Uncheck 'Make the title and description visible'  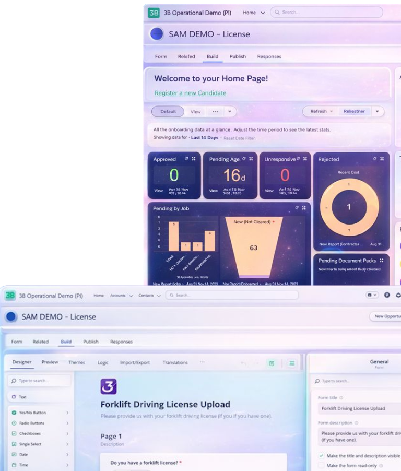coord(321,456)
